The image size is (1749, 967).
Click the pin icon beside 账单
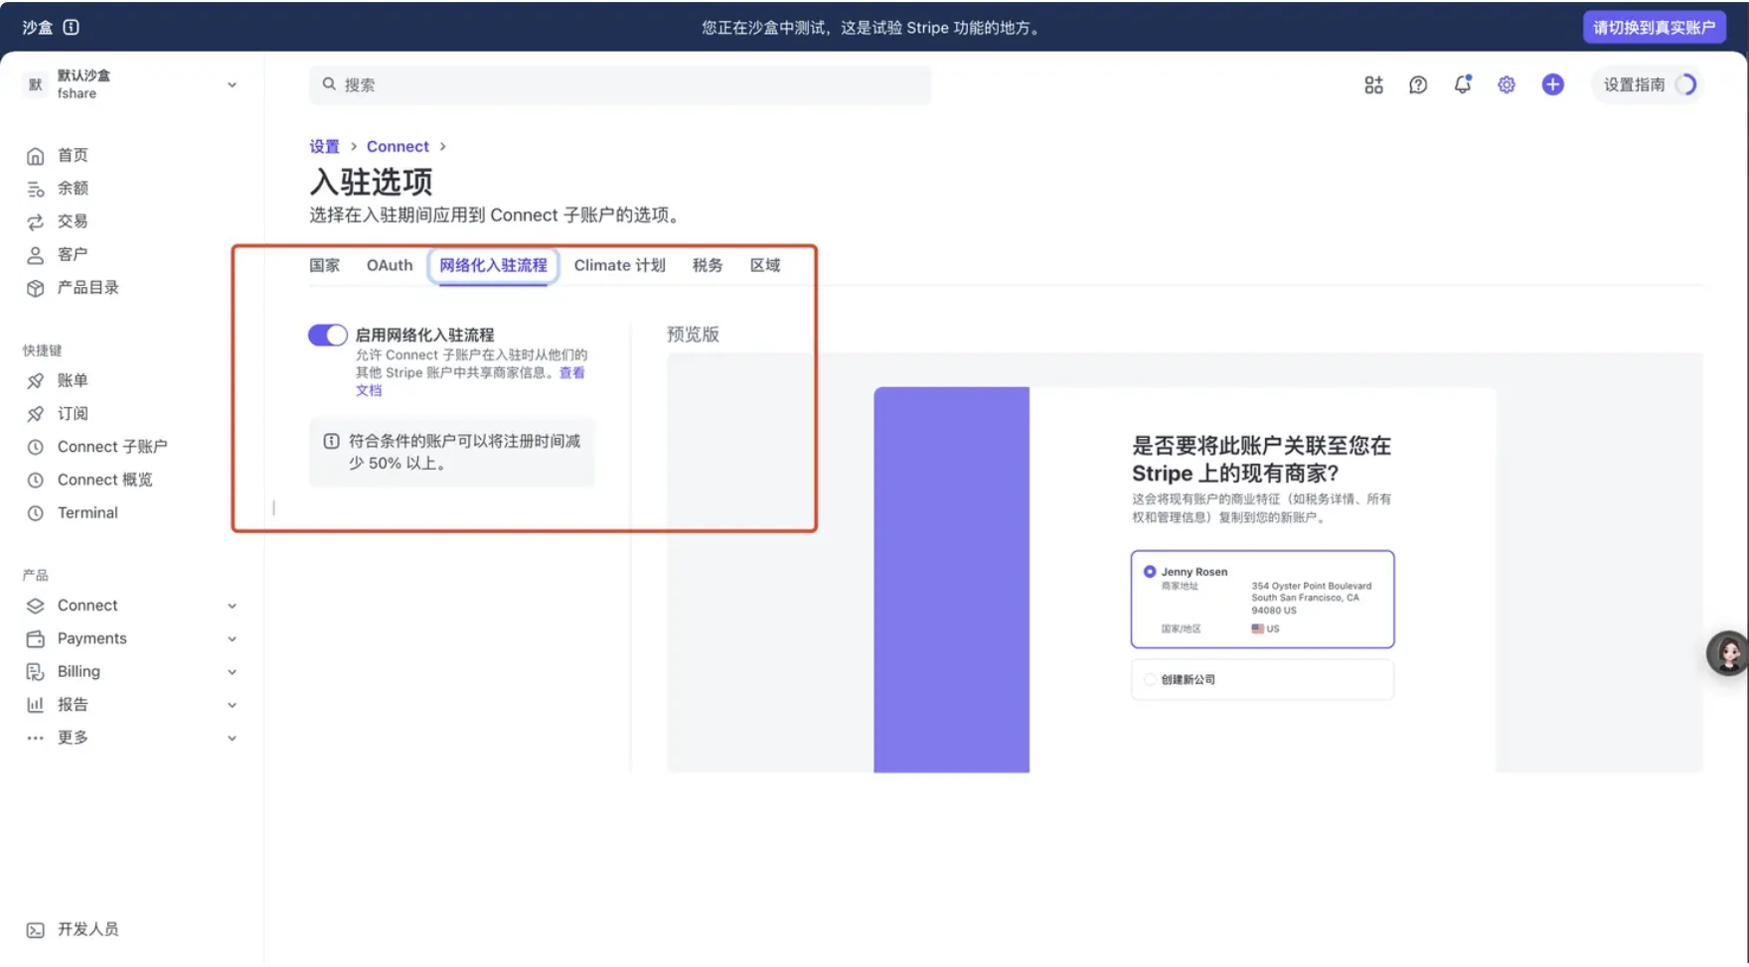point(36,381)
